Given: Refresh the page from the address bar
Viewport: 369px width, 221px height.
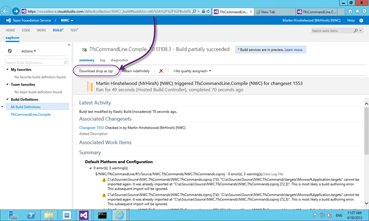Looking at the screenshot, I should coord(208,11).
